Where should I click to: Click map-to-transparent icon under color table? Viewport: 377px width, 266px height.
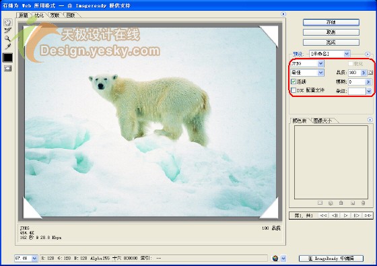tap(320, 203)
